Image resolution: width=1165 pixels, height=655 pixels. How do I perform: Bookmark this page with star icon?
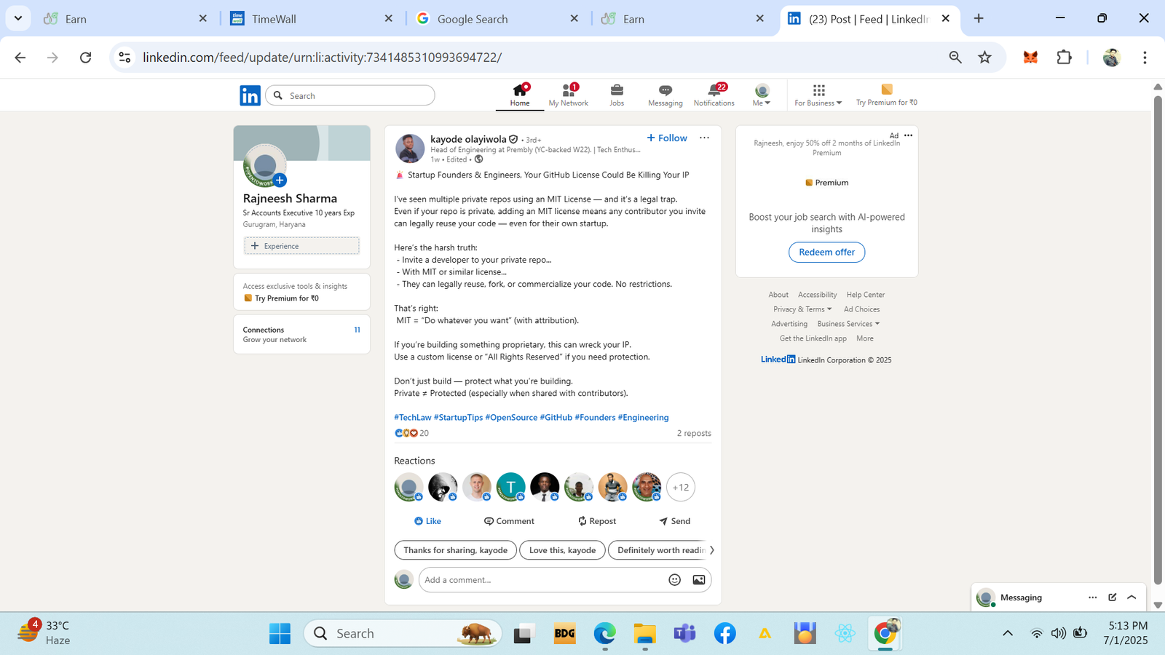coord(984,57)
